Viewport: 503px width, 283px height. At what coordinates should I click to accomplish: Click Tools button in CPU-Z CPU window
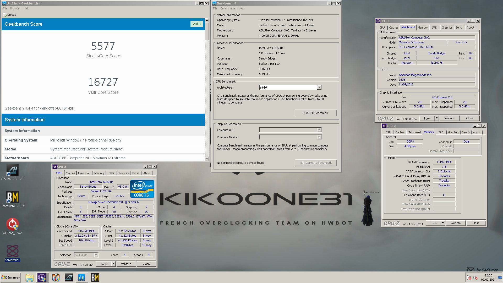[104, 264]
